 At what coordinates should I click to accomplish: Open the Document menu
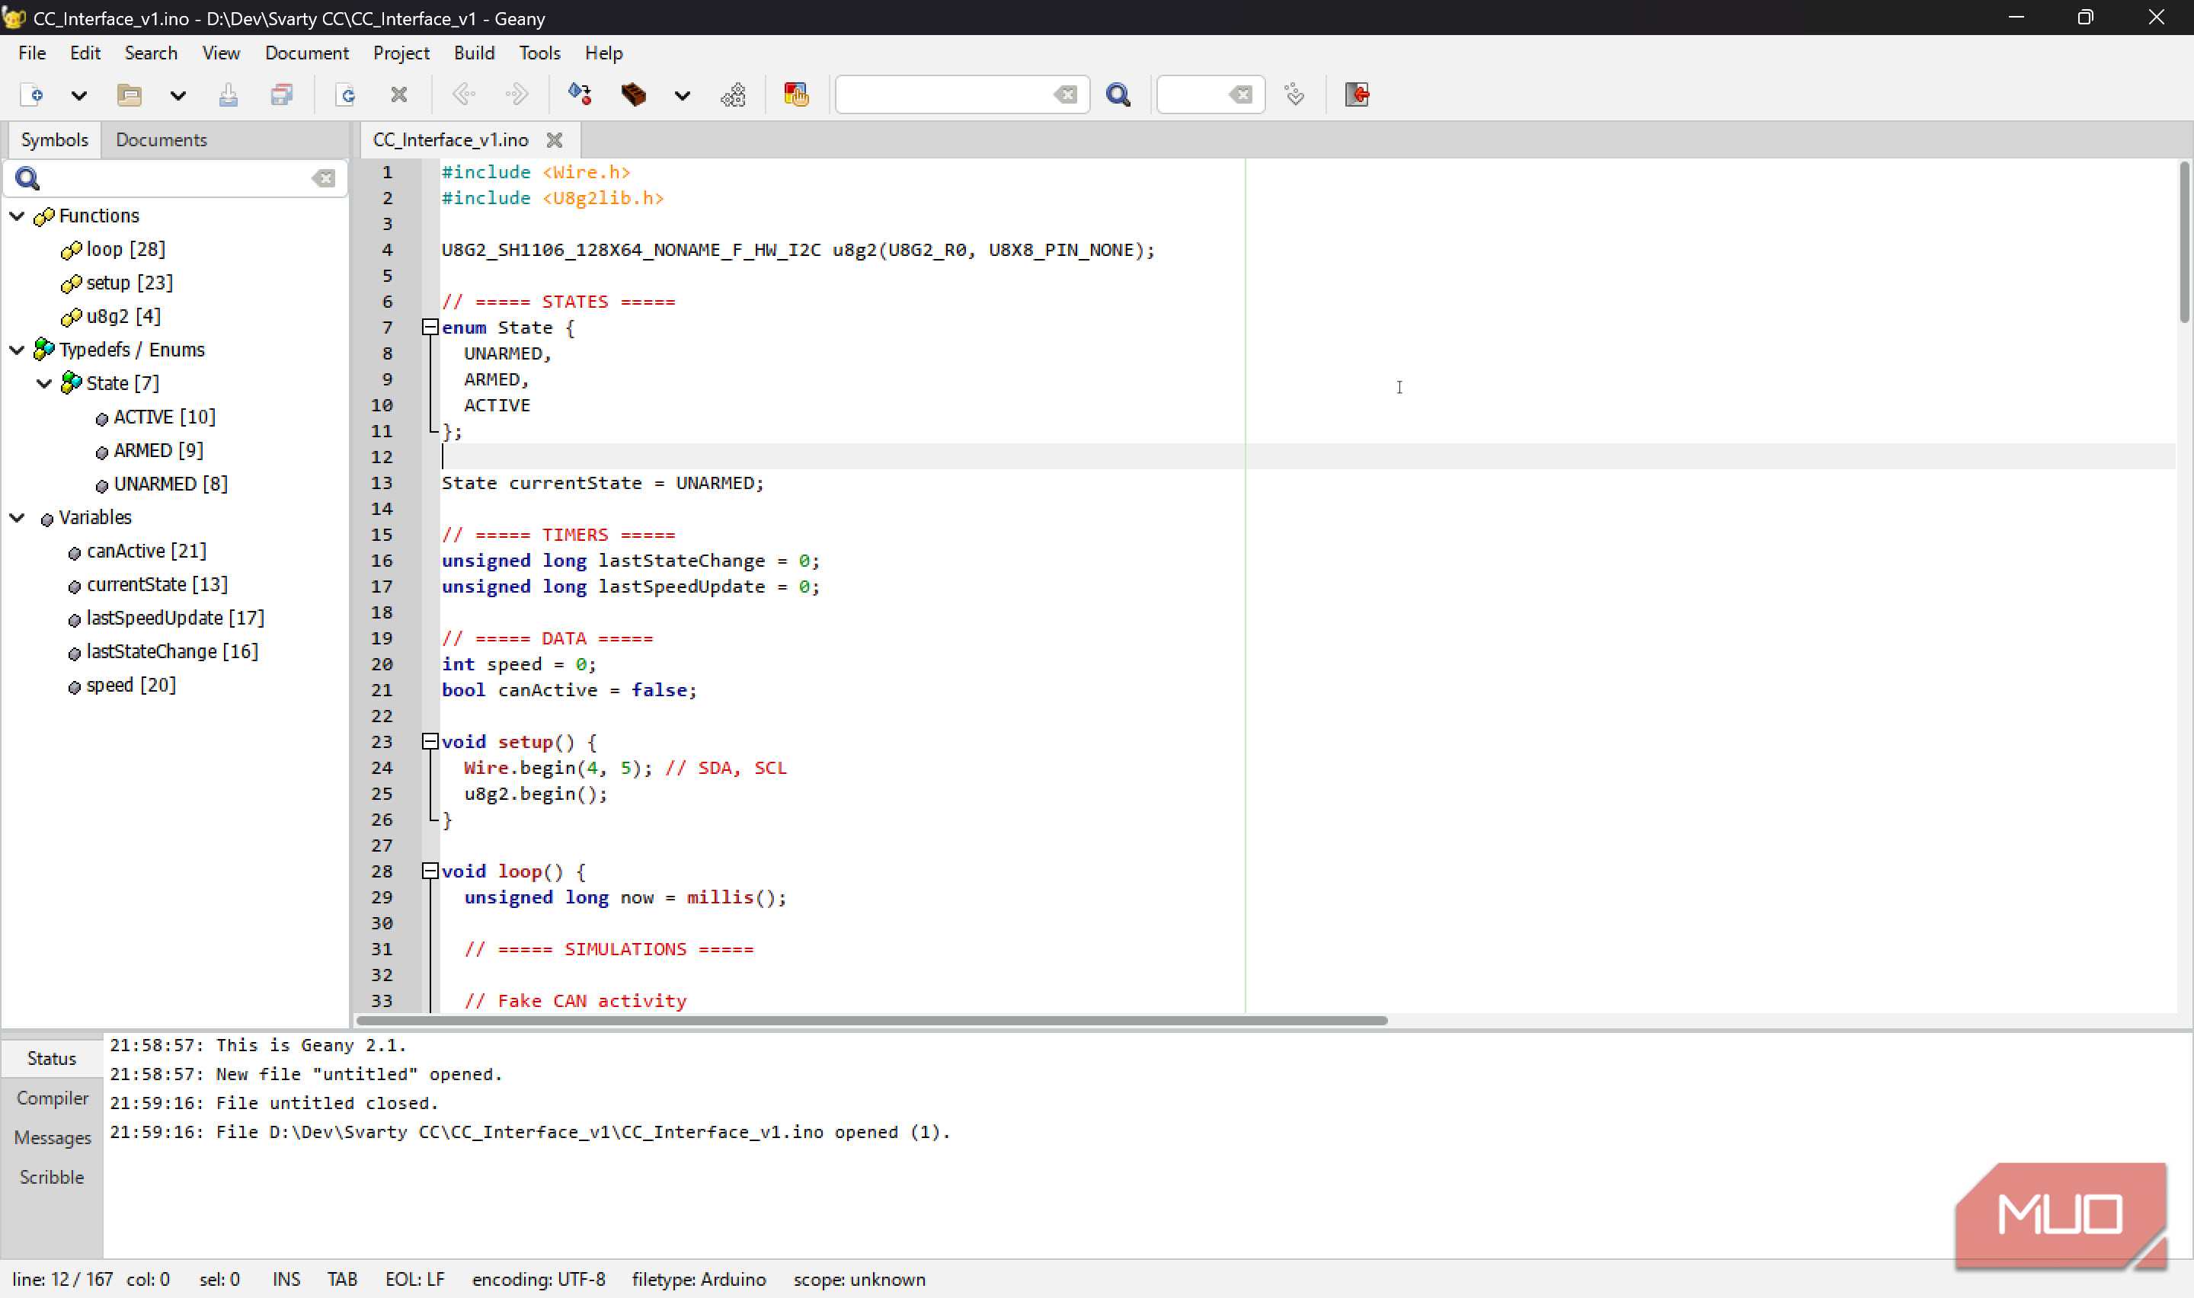(307, 53)
